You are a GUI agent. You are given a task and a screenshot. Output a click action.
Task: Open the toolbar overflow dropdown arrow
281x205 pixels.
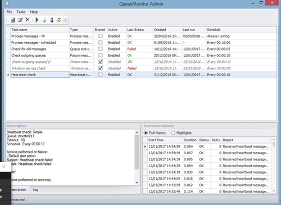66,20
